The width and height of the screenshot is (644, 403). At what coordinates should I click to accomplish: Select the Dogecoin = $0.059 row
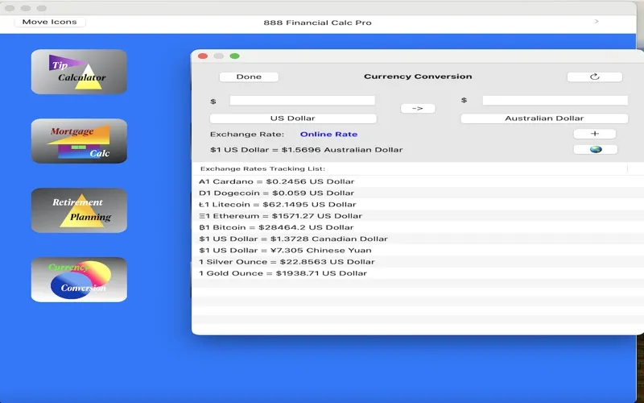pos(418,193)
